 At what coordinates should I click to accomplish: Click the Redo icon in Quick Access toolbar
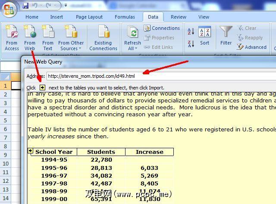point(49,6)
